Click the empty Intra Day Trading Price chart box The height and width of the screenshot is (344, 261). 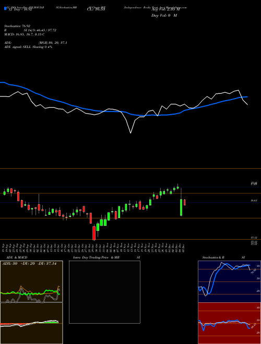(104, 292)
